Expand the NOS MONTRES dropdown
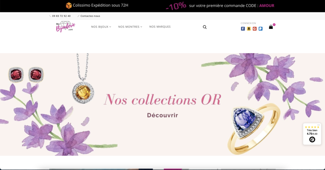Screen dimensions: 325x170 (x=130, y=27)
